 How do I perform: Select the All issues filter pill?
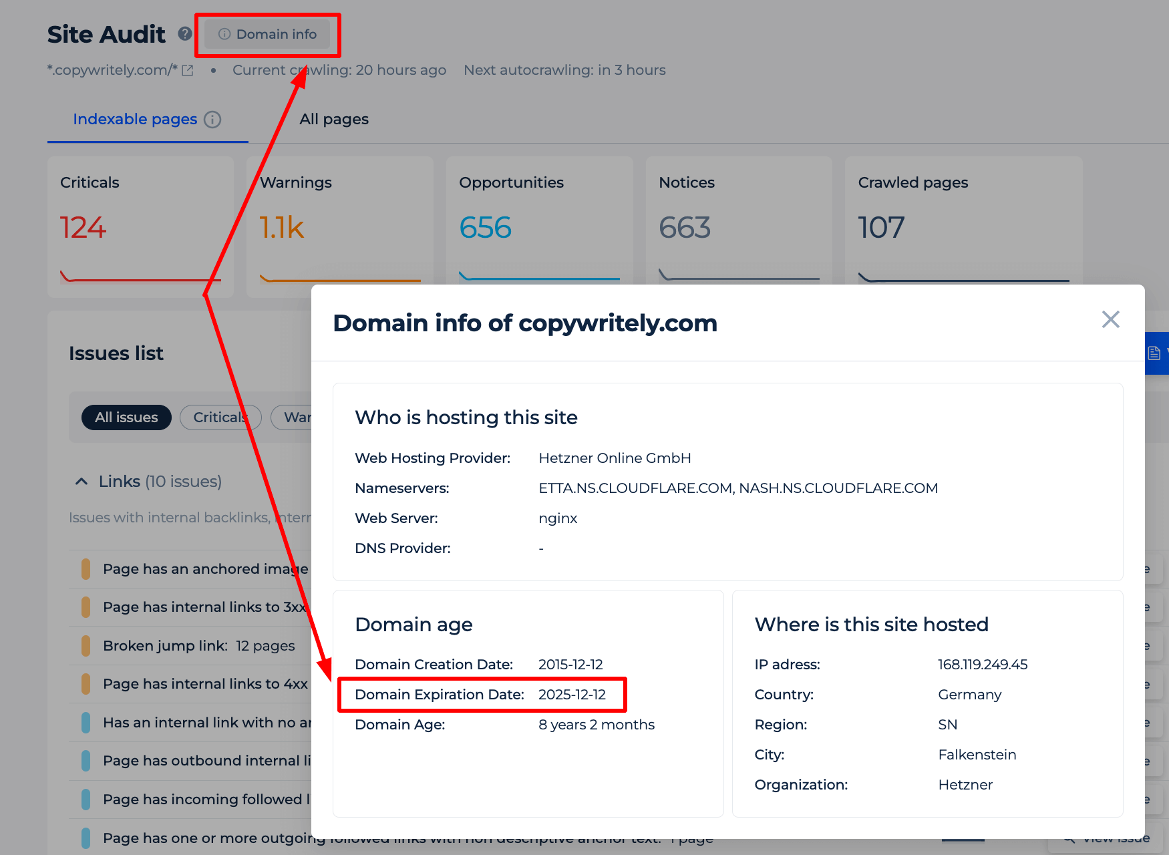tap(126, 417)
